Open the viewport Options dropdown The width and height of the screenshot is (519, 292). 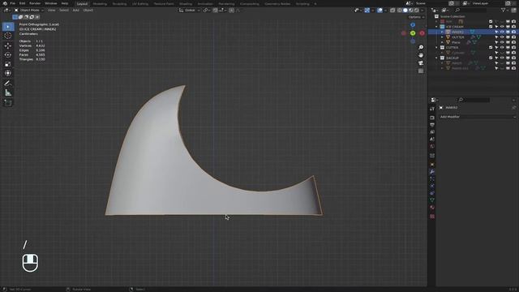pyautogui.click(x=416, y=17)
